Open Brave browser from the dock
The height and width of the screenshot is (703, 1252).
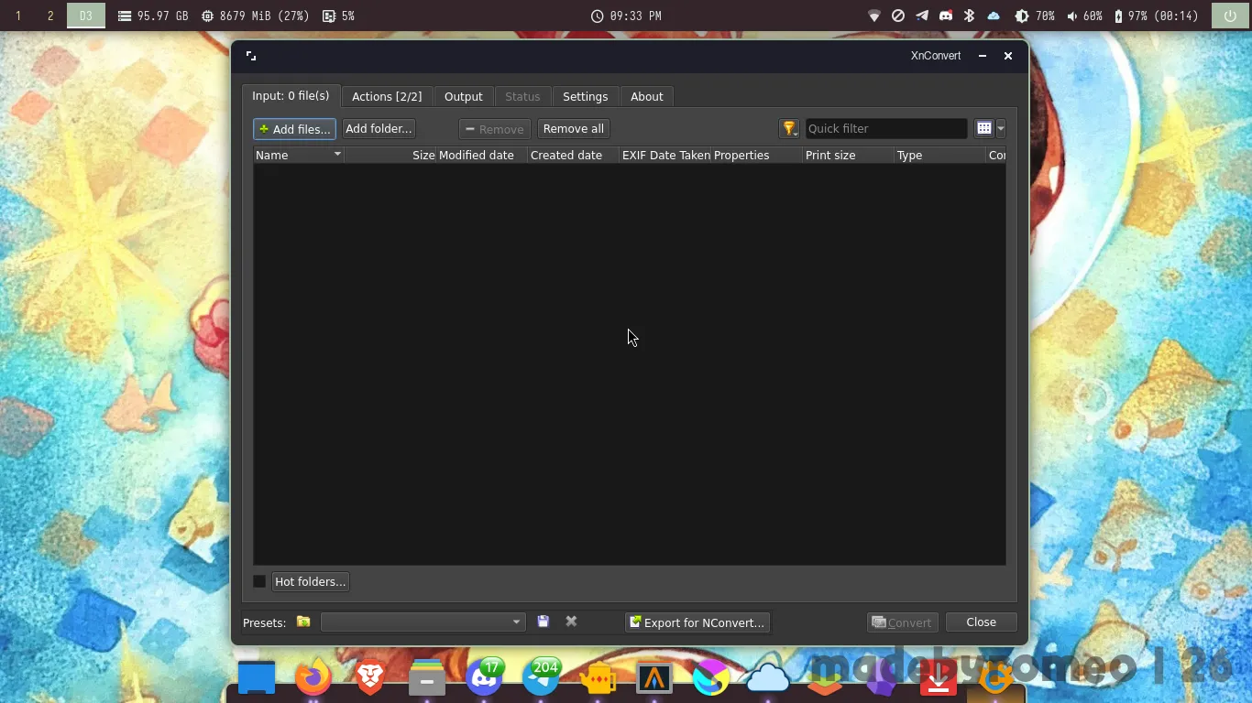pos(370,678)
